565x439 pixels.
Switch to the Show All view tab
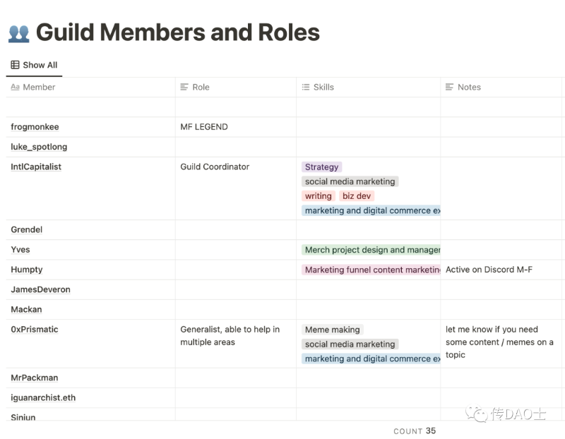coord(34,65)
